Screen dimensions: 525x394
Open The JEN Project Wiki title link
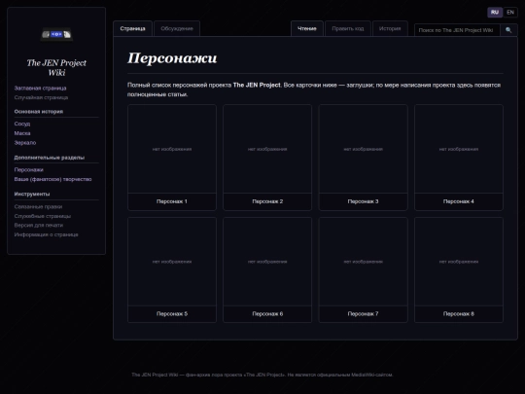point(56,68)
